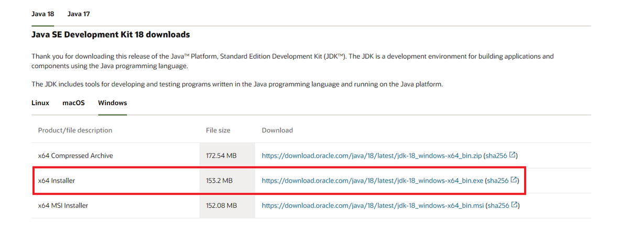Viewport: 629px width, 234px height.
Task: Select the macOS platform tab
Action: [x=73, y=103]
